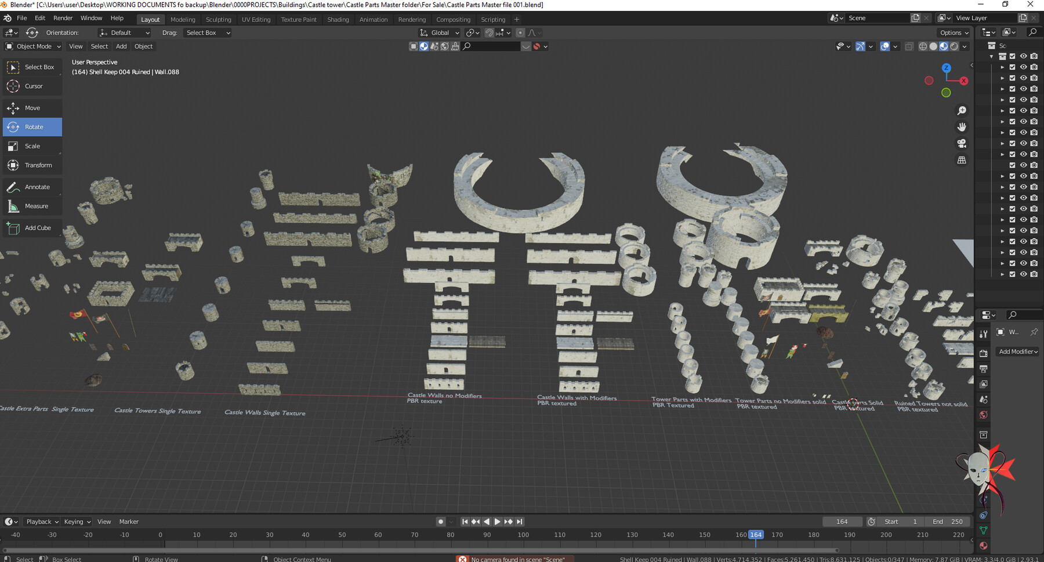Select the Move tool in the toolbar
The width and height of the screenshot is (1044, 562).
(x=32, y=108)
